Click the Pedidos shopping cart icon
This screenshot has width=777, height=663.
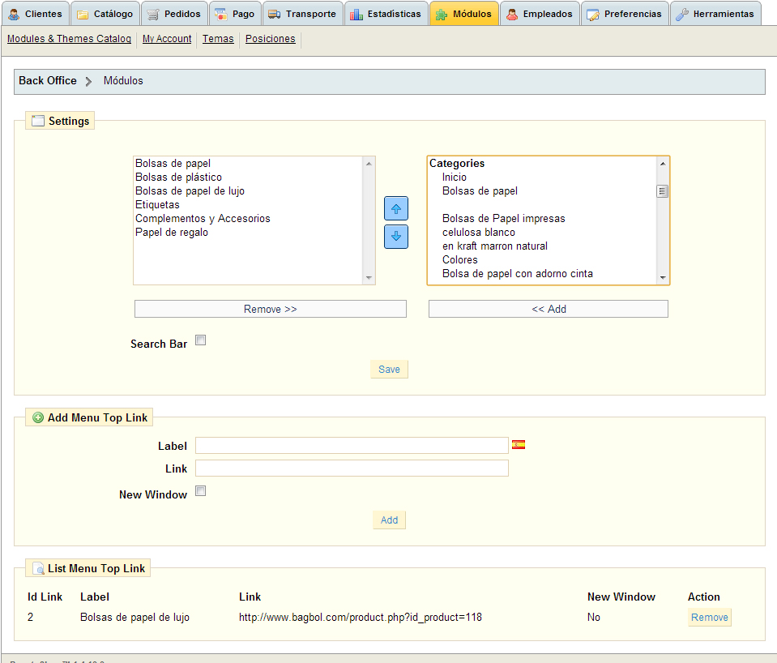click(152, 14)
